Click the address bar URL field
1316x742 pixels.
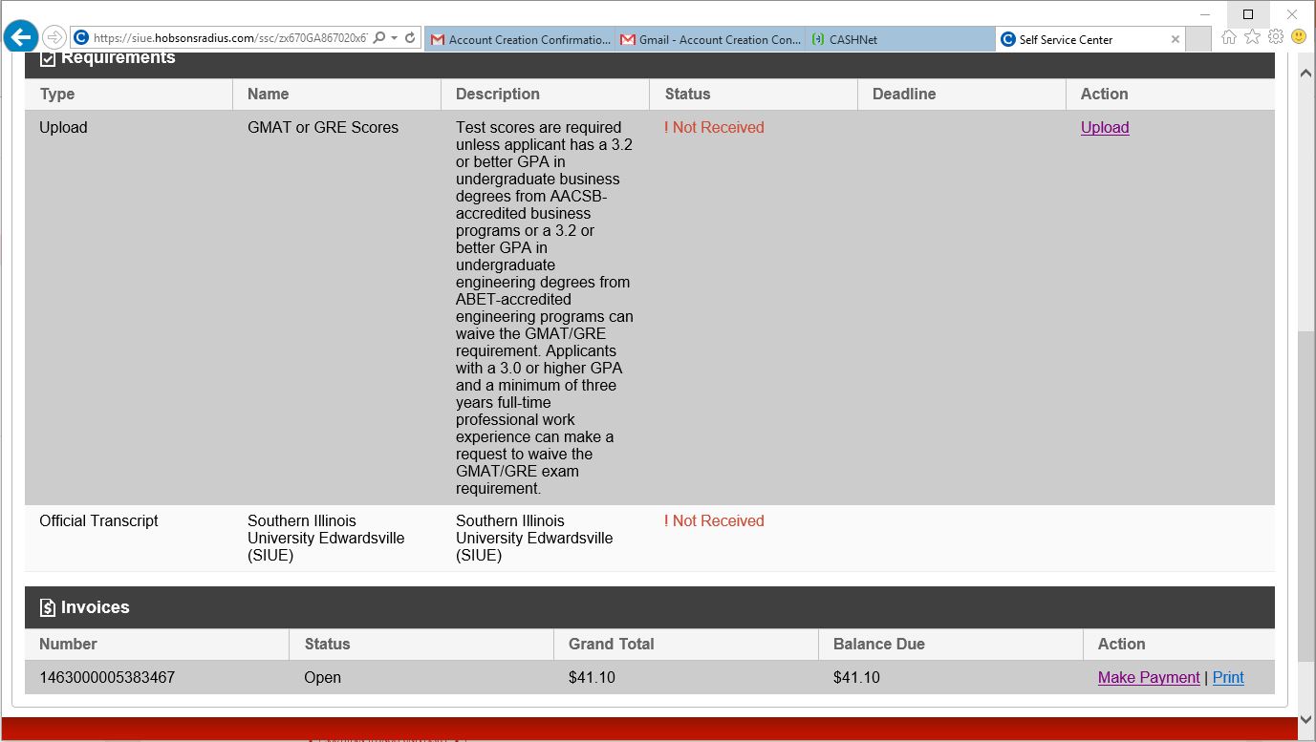(x=229, y=38)
